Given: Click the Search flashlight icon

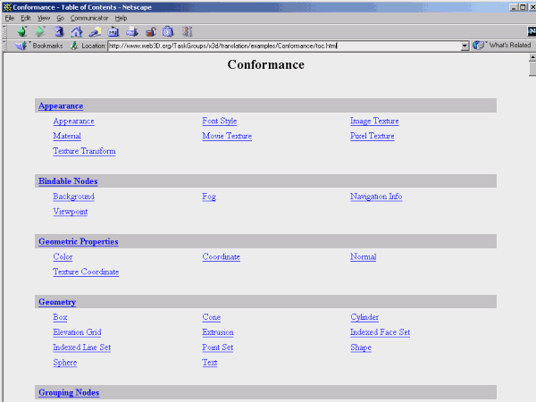Looking at the screenshot, I should click(95, 31).
